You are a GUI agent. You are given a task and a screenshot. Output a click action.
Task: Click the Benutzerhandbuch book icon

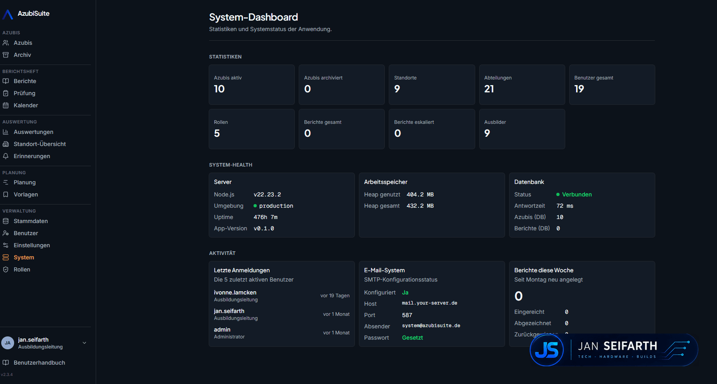coord(6,363)
